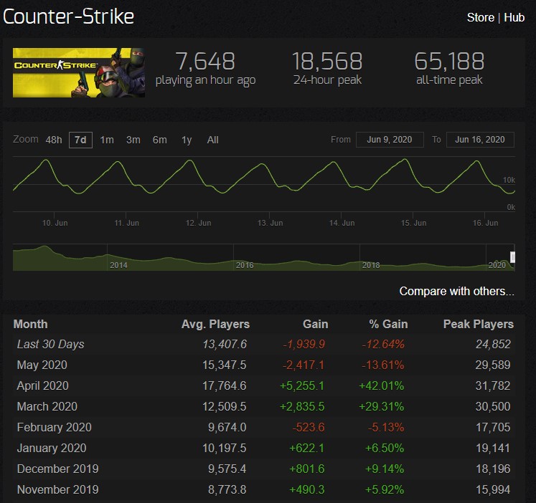This screenshot has width=536, height=503.
Task: Click the +29.31% gain percentage
Action: coord(382,407)
